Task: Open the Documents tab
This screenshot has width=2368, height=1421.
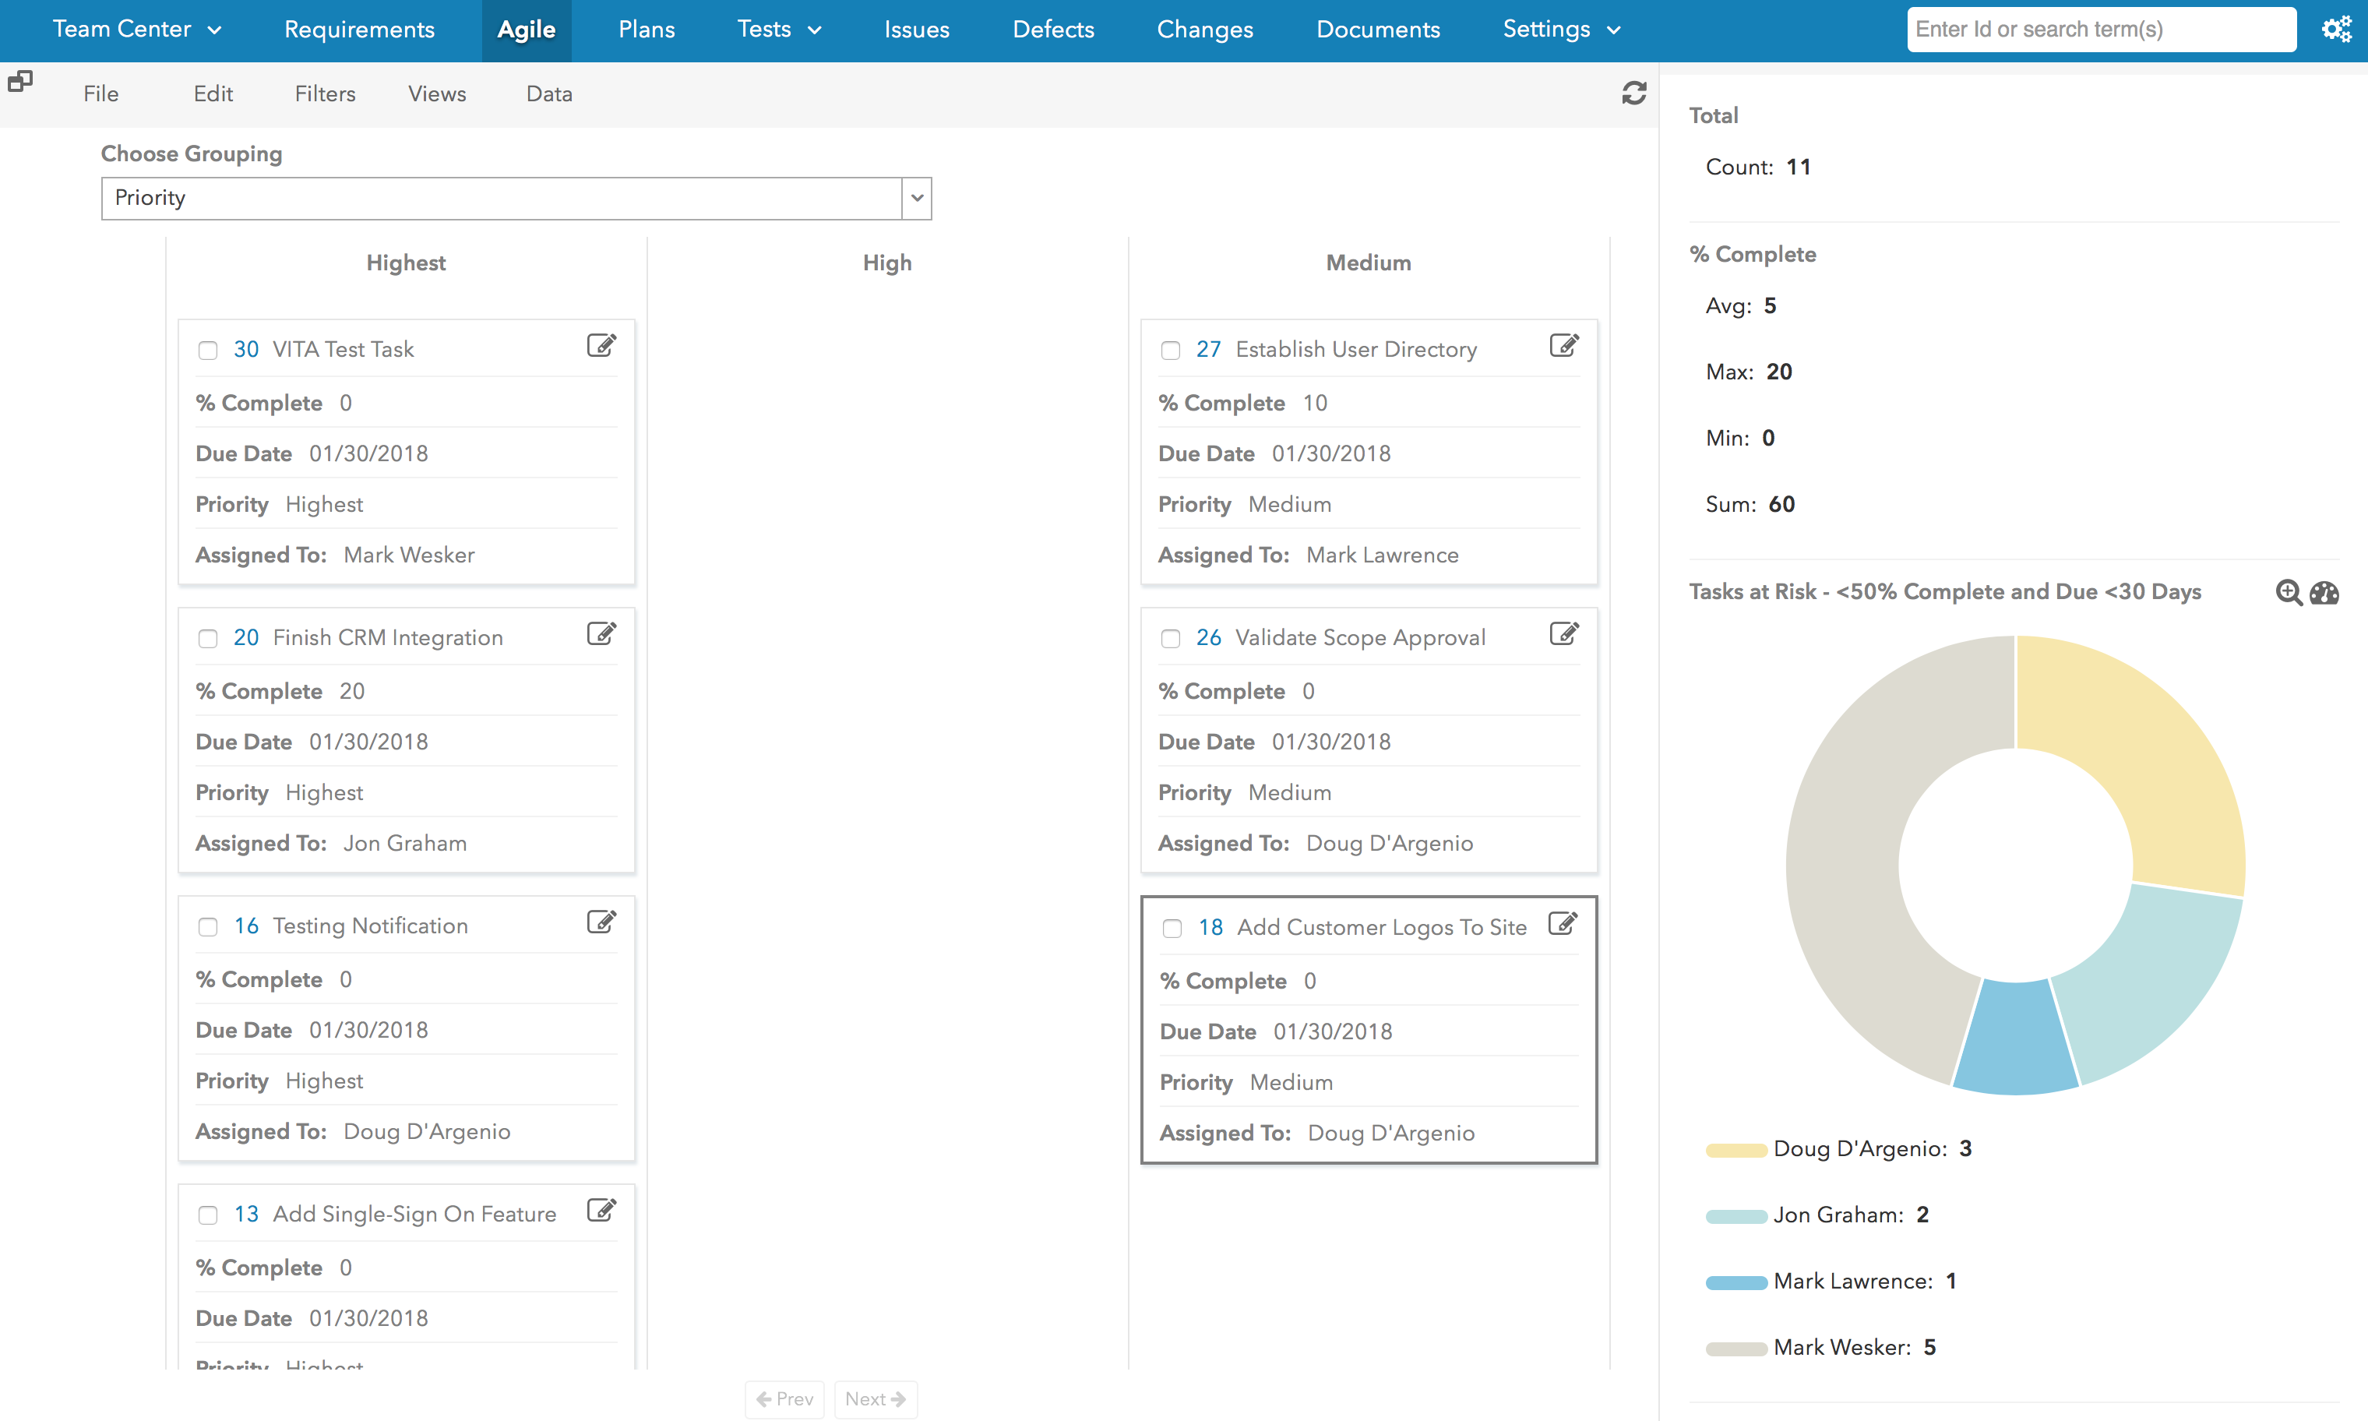Action: [1377, 30]
